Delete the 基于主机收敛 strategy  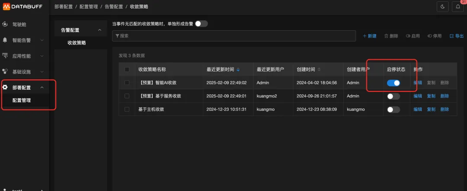click(445, 110)
